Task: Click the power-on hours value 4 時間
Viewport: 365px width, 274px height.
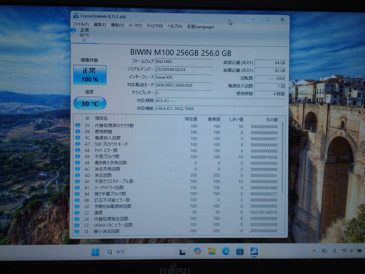Action: 270,94
